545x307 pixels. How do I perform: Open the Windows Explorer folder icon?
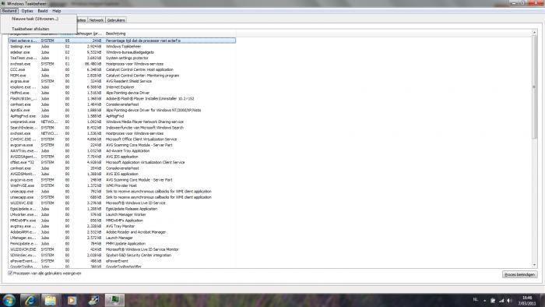coord(51,300)
